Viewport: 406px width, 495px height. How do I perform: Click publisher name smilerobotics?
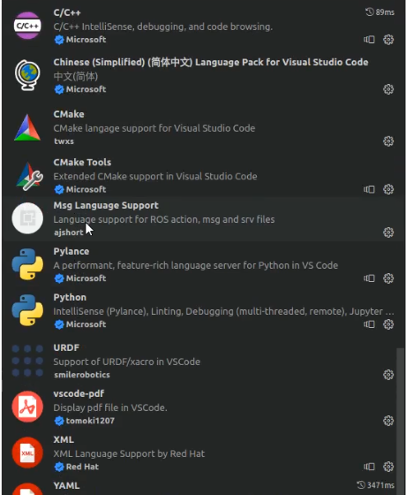click(x=82, y=375)
